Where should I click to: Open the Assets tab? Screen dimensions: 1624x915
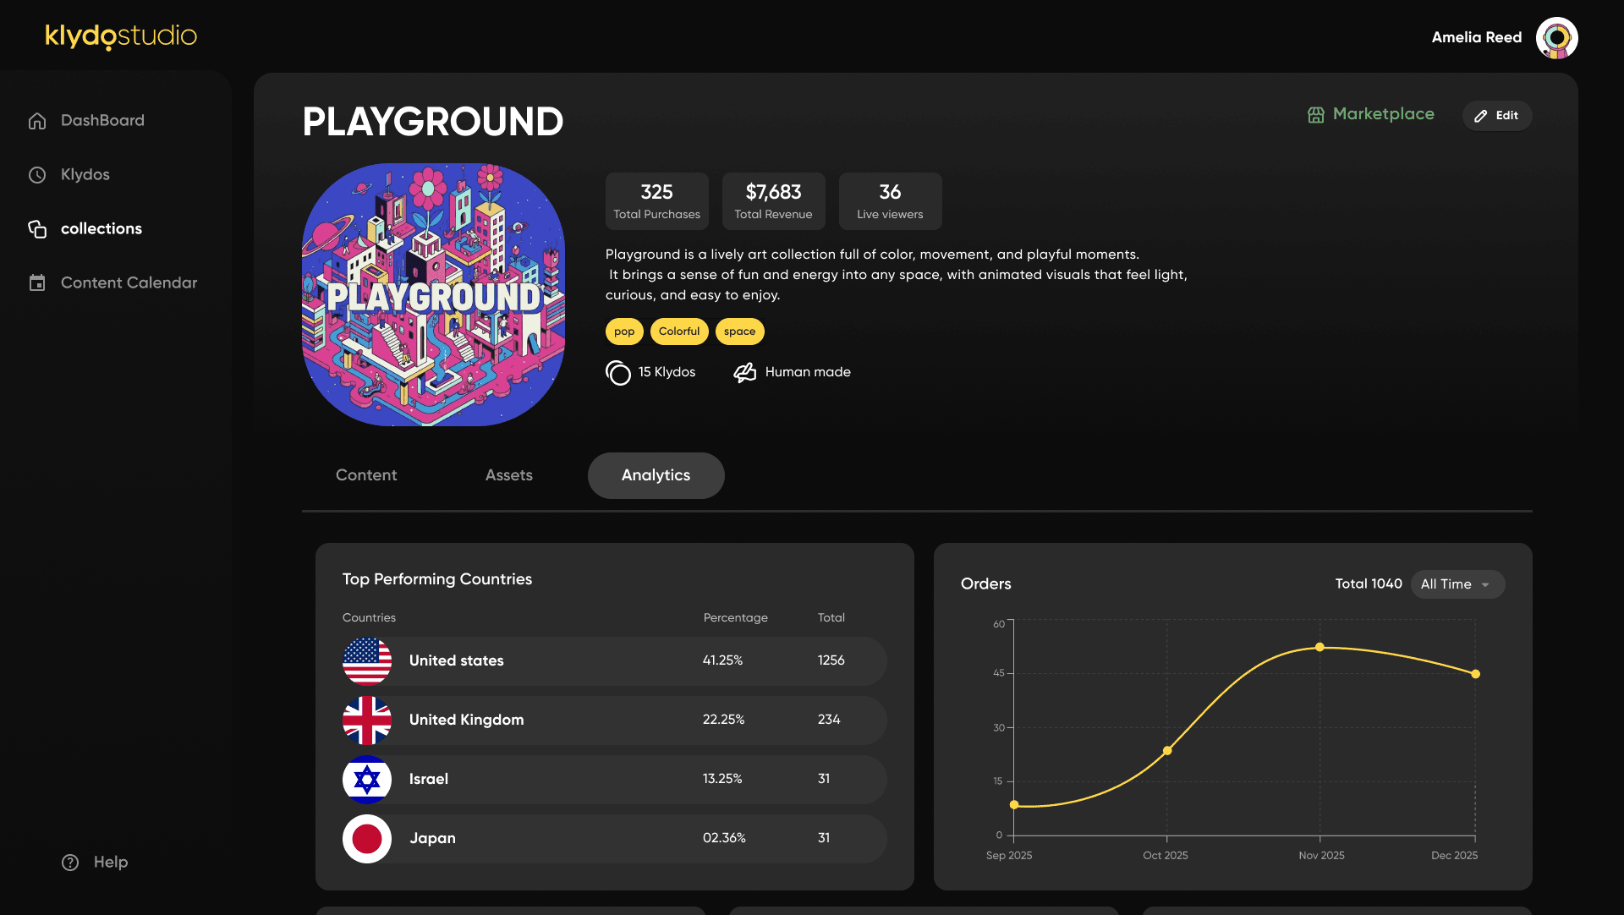508,475
